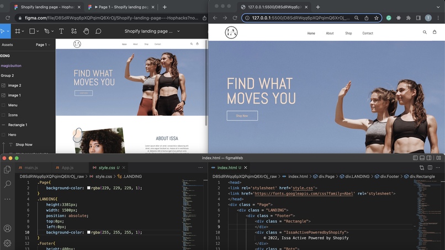The height and width of the screenshot is (250, 445).
Task: Click the React DevTools extension icon
Action: [399, 18]
